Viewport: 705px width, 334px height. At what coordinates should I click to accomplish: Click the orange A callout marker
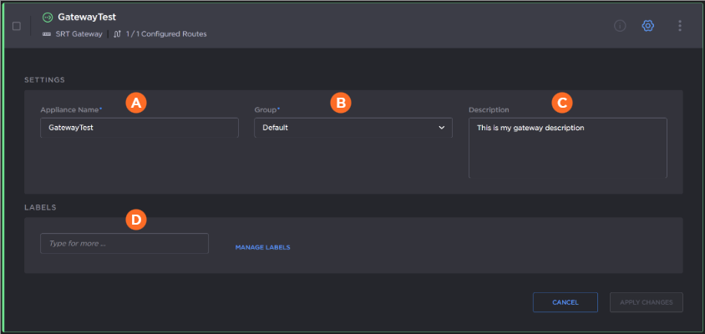(x=135, y=102)
